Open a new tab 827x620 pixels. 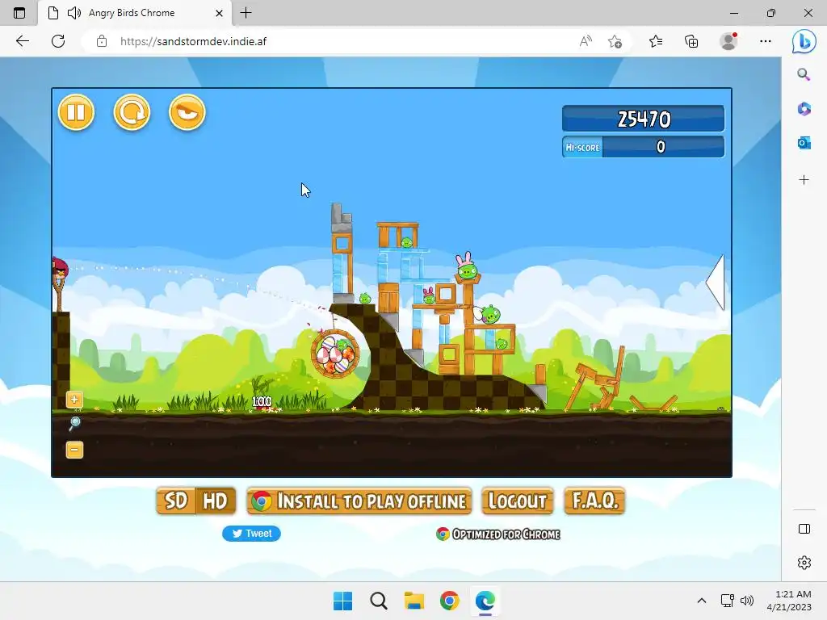point(246,13)
